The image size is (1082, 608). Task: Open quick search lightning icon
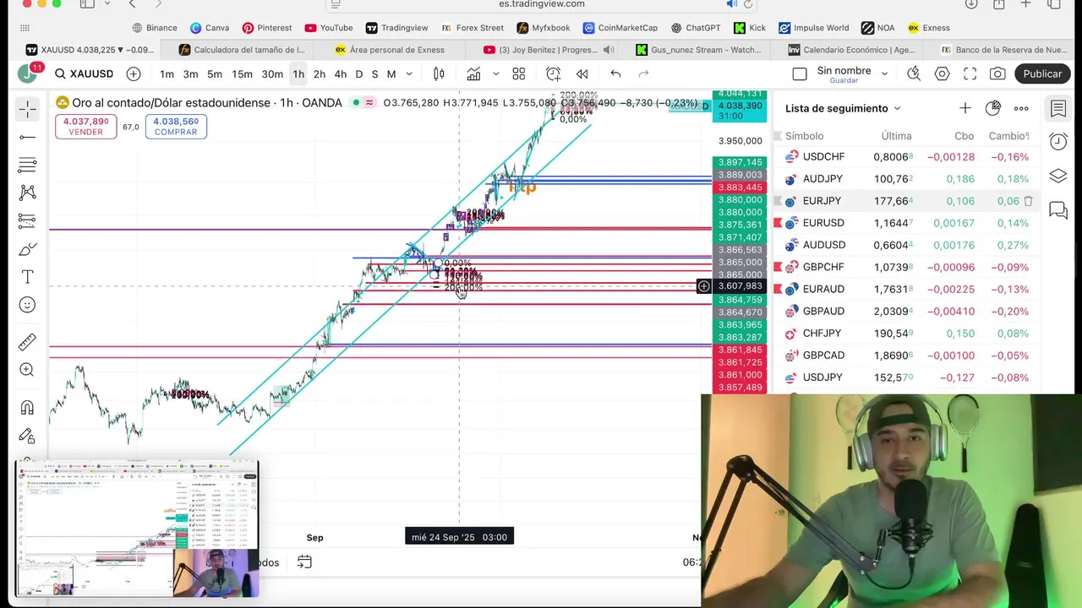coord(914,74)
